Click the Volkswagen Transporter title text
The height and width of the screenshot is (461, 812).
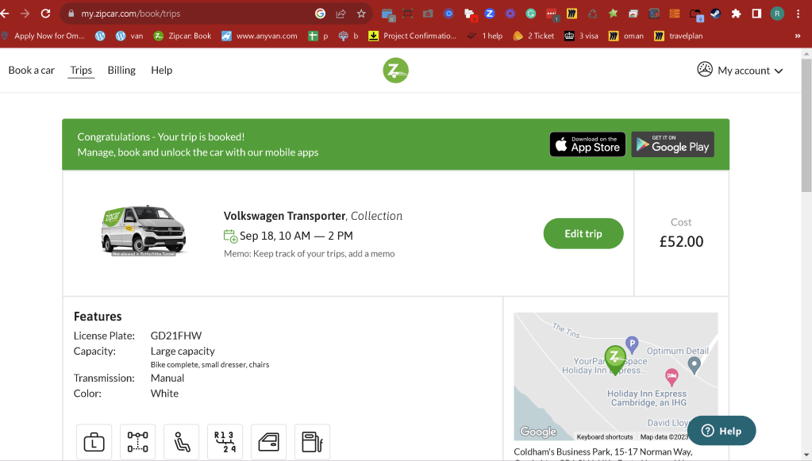click(284, 216)
